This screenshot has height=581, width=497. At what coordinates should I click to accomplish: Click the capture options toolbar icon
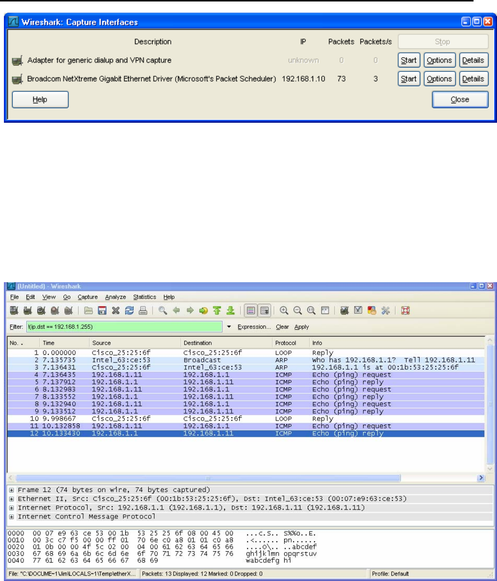tap(28, 311)
